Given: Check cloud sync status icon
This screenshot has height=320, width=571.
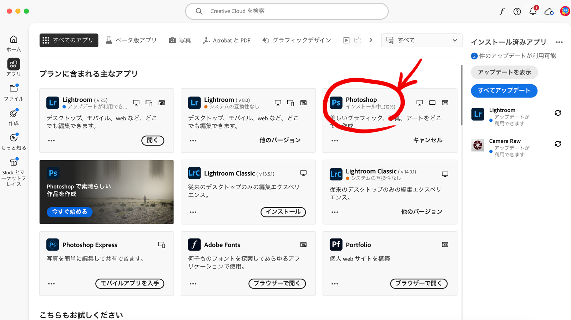Looking at the screenshot, I should point(549,12).
